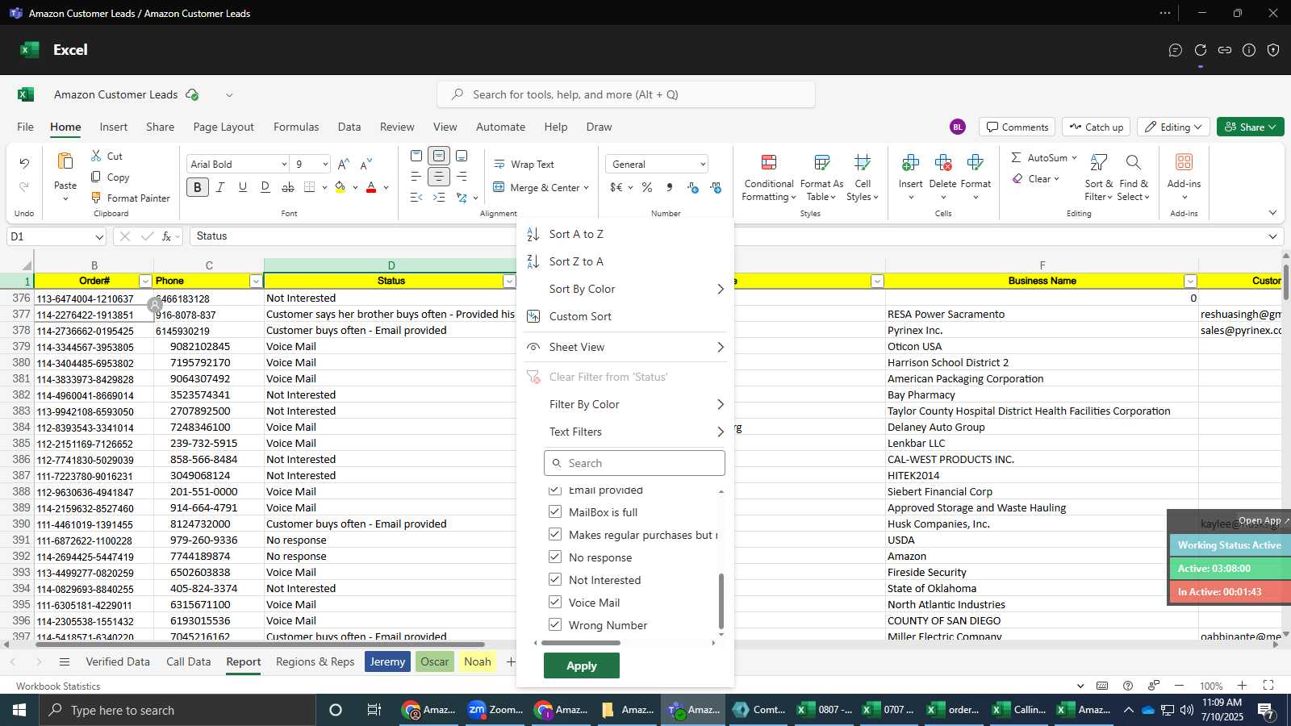
Task: Toggle Italic formatting
Action: click(x=219, y=187)
